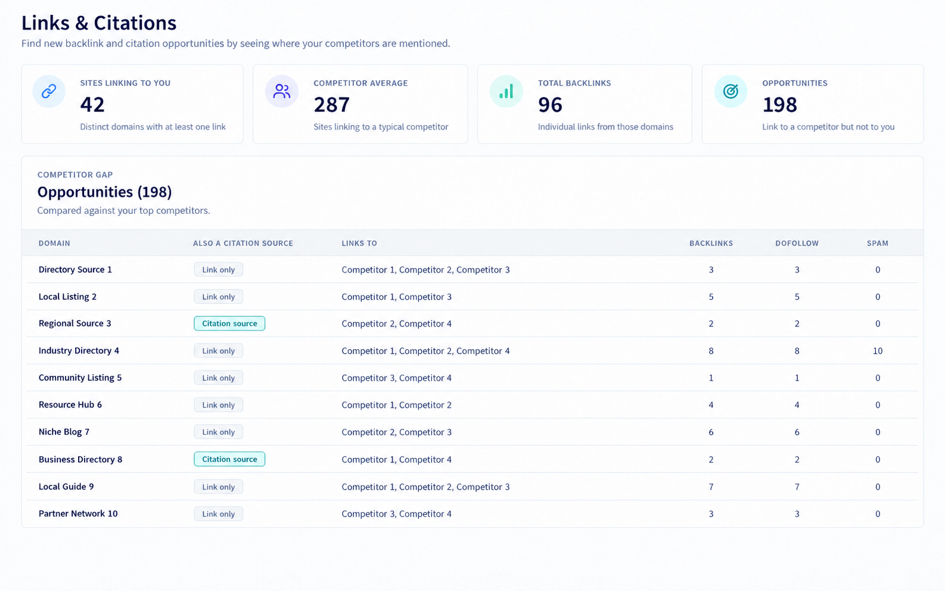Sort by the Dofollow column header
Image resolution: width=945 pixels, height=591 pixels.
point(797,243)
